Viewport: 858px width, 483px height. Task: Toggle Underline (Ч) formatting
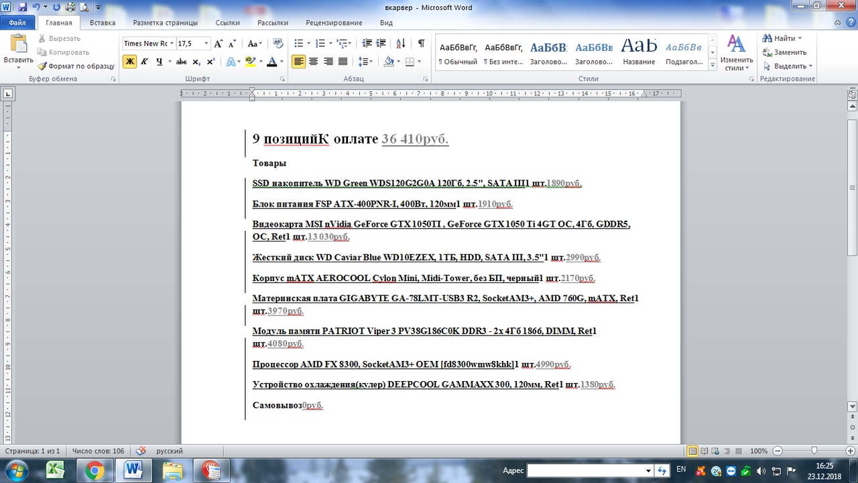click(159, 62)
